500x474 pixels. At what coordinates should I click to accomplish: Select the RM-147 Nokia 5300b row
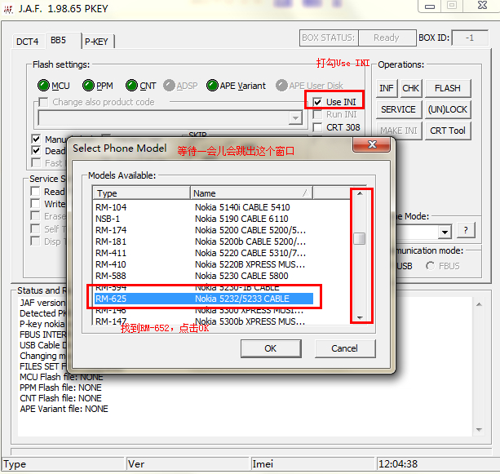pos(204,321)
